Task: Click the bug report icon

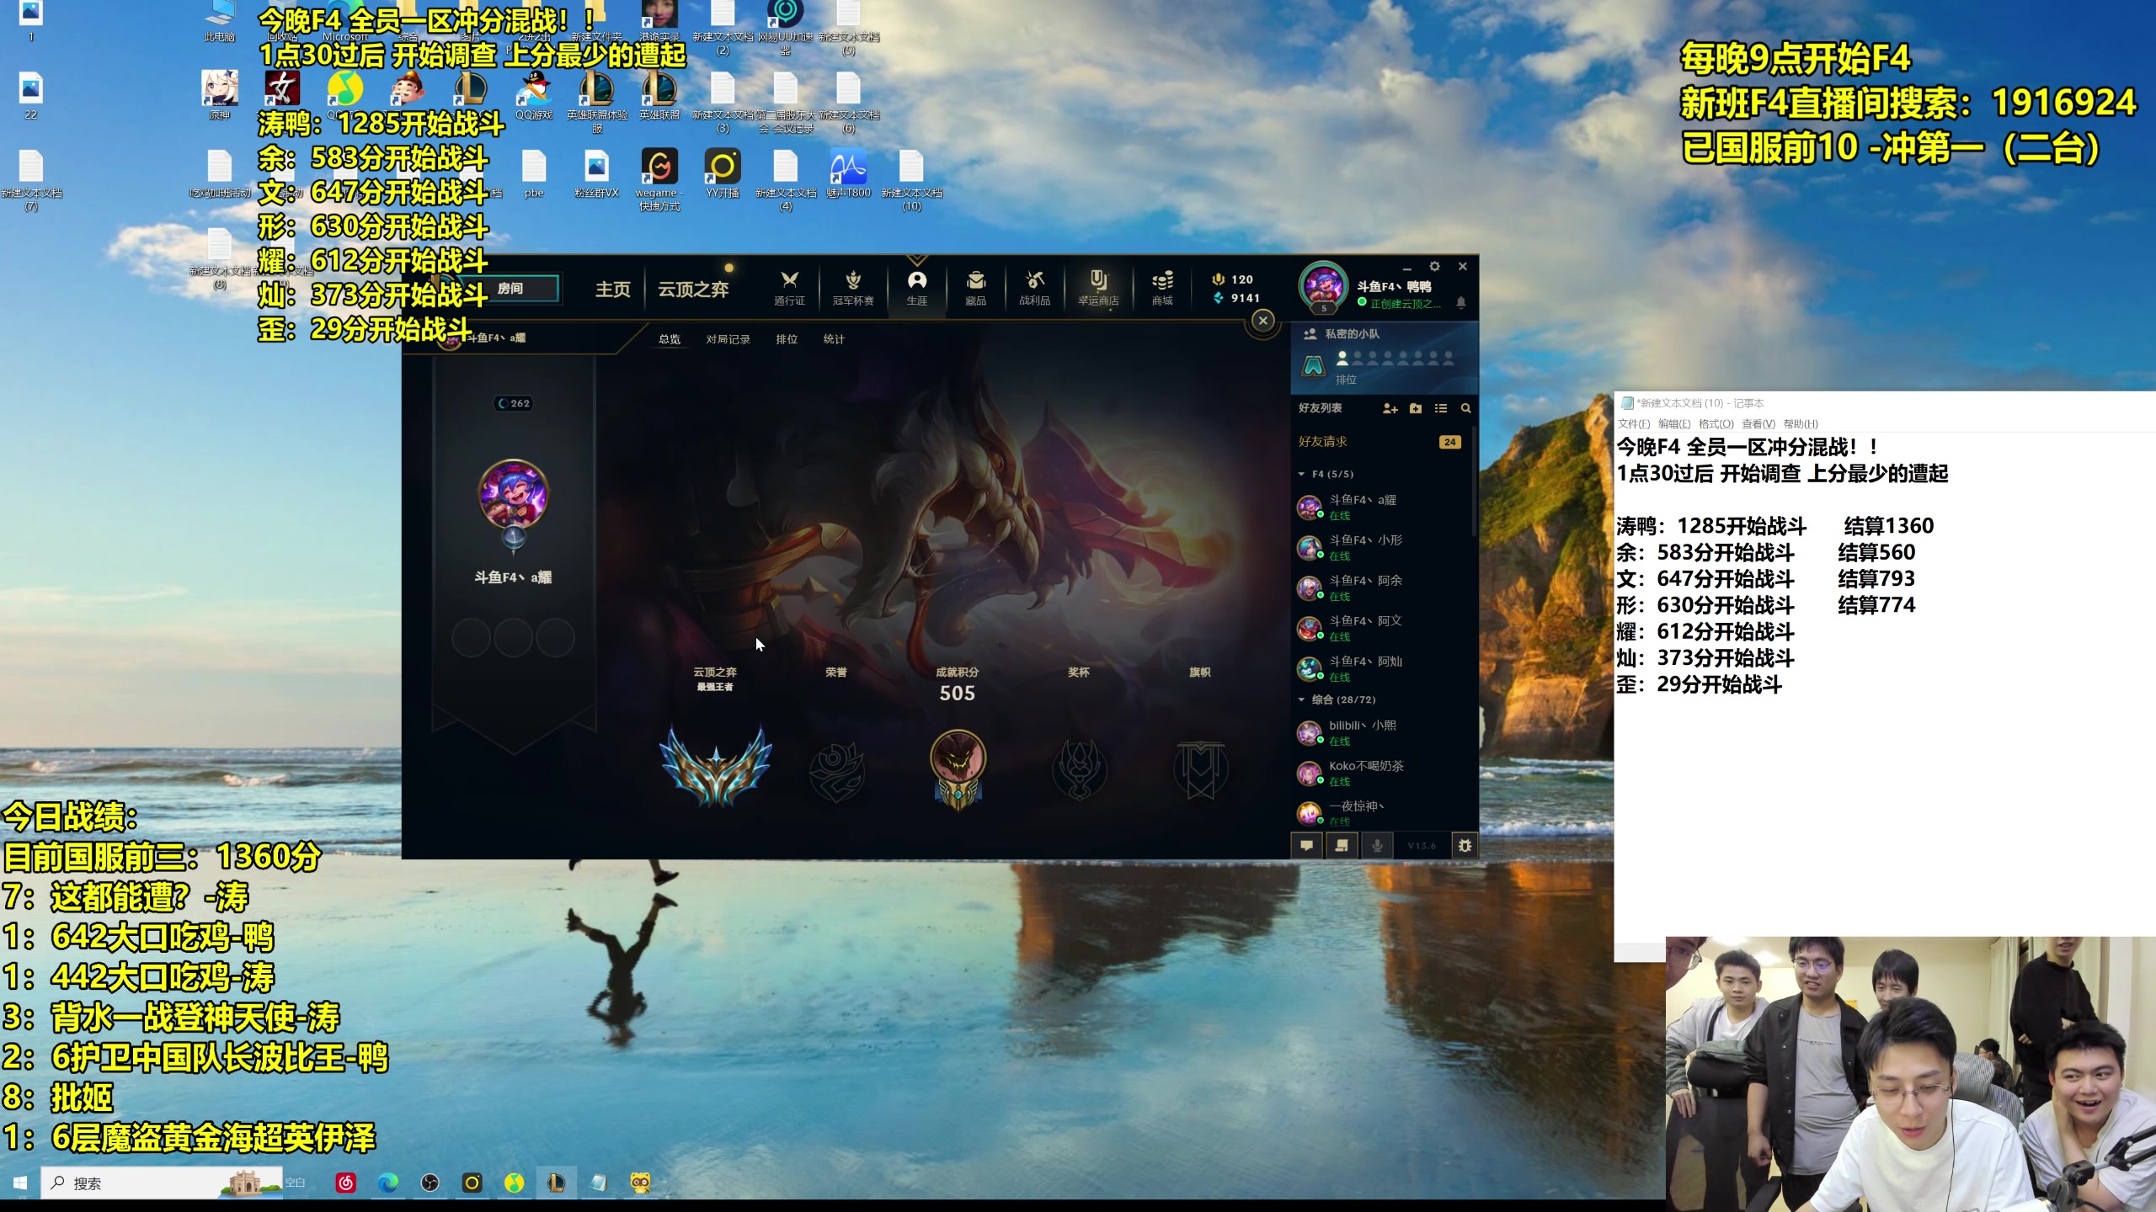Action: [x=1465, y=846]
